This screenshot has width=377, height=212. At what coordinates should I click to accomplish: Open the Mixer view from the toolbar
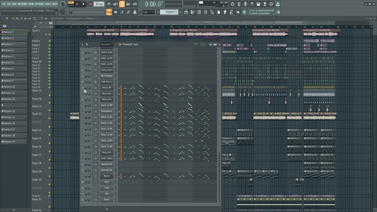tap(206, 12)
